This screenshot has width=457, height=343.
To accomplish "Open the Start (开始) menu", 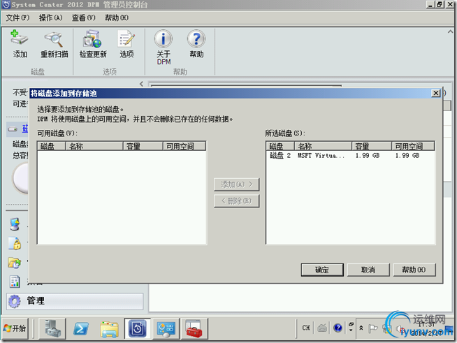I will pyautogui.click(x=15, y=328).
